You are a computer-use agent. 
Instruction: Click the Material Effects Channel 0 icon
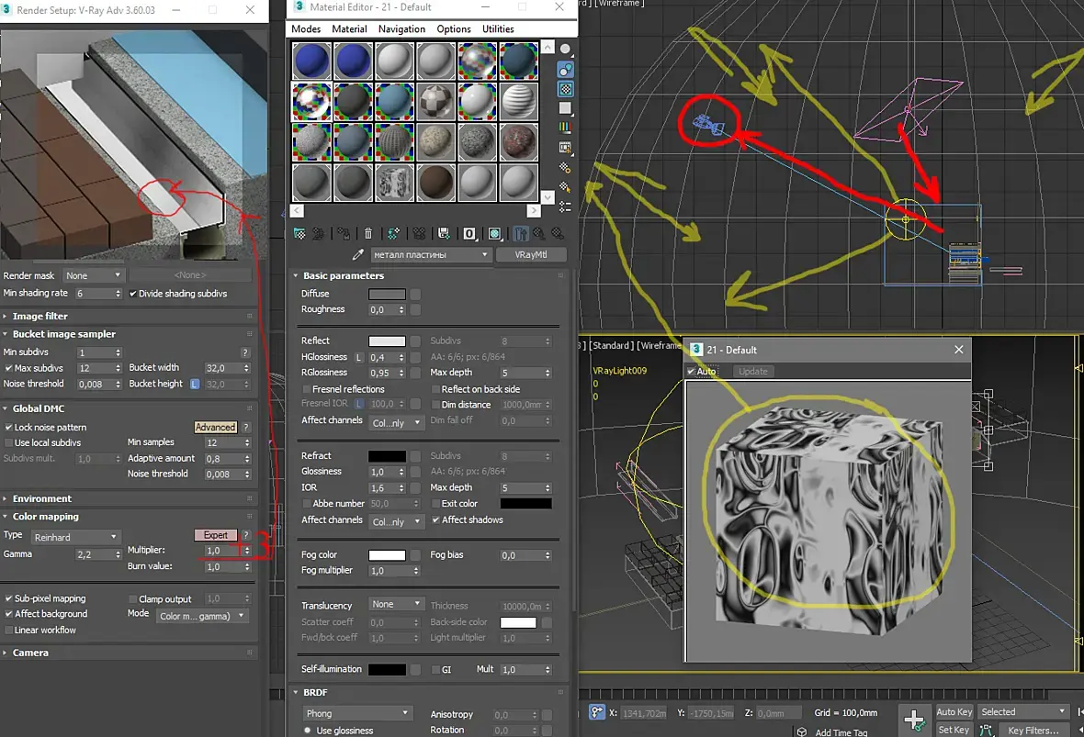pyautogui.click(x=469, y=233)
